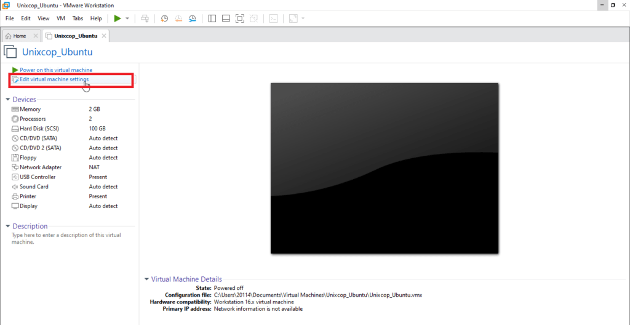
Task: Select the Memory 2 GB value
Action: [94, 110]
